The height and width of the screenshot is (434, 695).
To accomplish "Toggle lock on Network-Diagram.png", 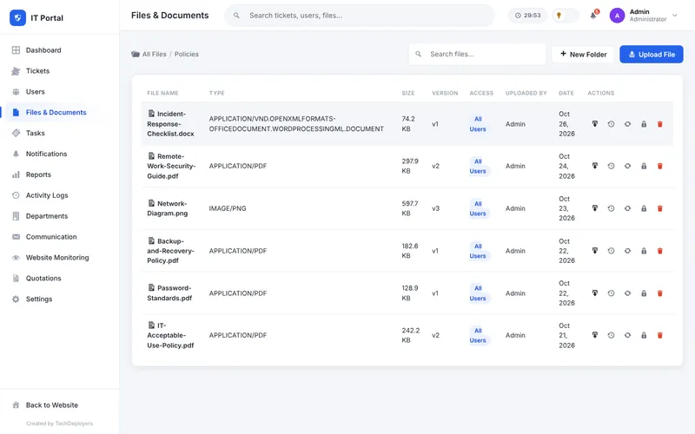I will (644, 208).
